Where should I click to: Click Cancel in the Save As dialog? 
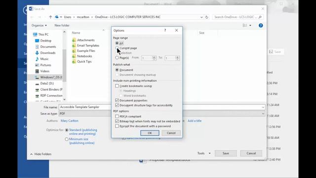click(251, 153)
